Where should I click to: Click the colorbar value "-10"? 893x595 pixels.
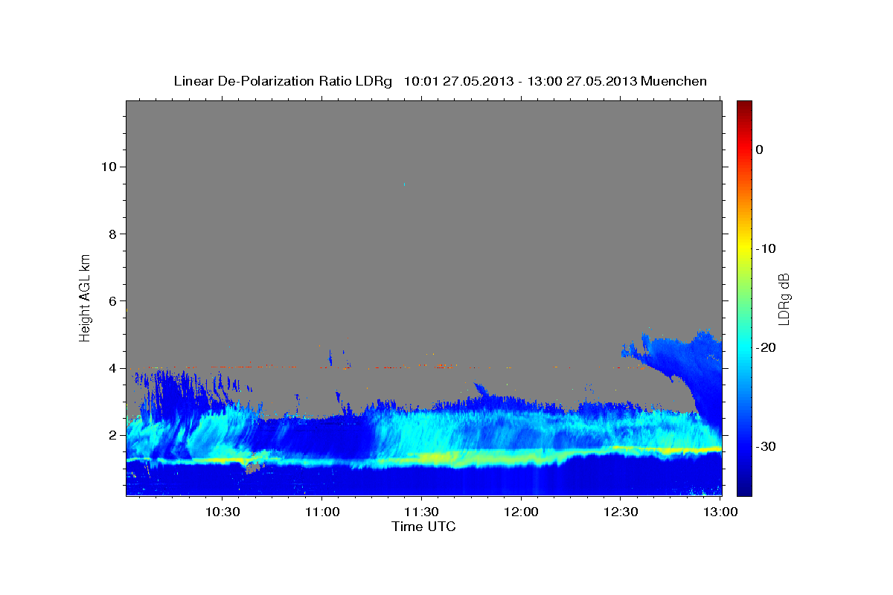765,248
